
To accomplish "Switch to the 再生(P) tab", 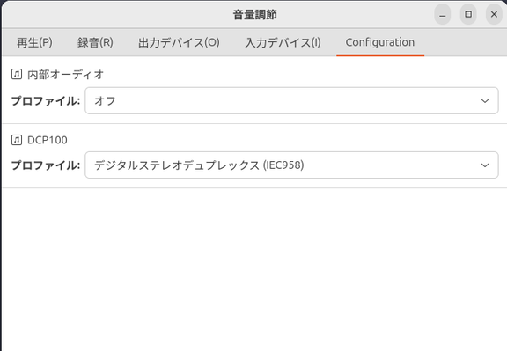I will point(34,42).
